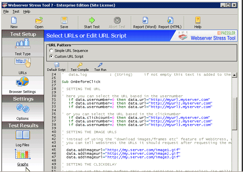Click line 36 'data.clickcount=0' statement
This screenshot has width=243, height=172.
[x=139, y=118]
